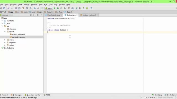Open the app run configuration dropdown
177x99 pixels.
pyautogui.click(x=49, y=8)
